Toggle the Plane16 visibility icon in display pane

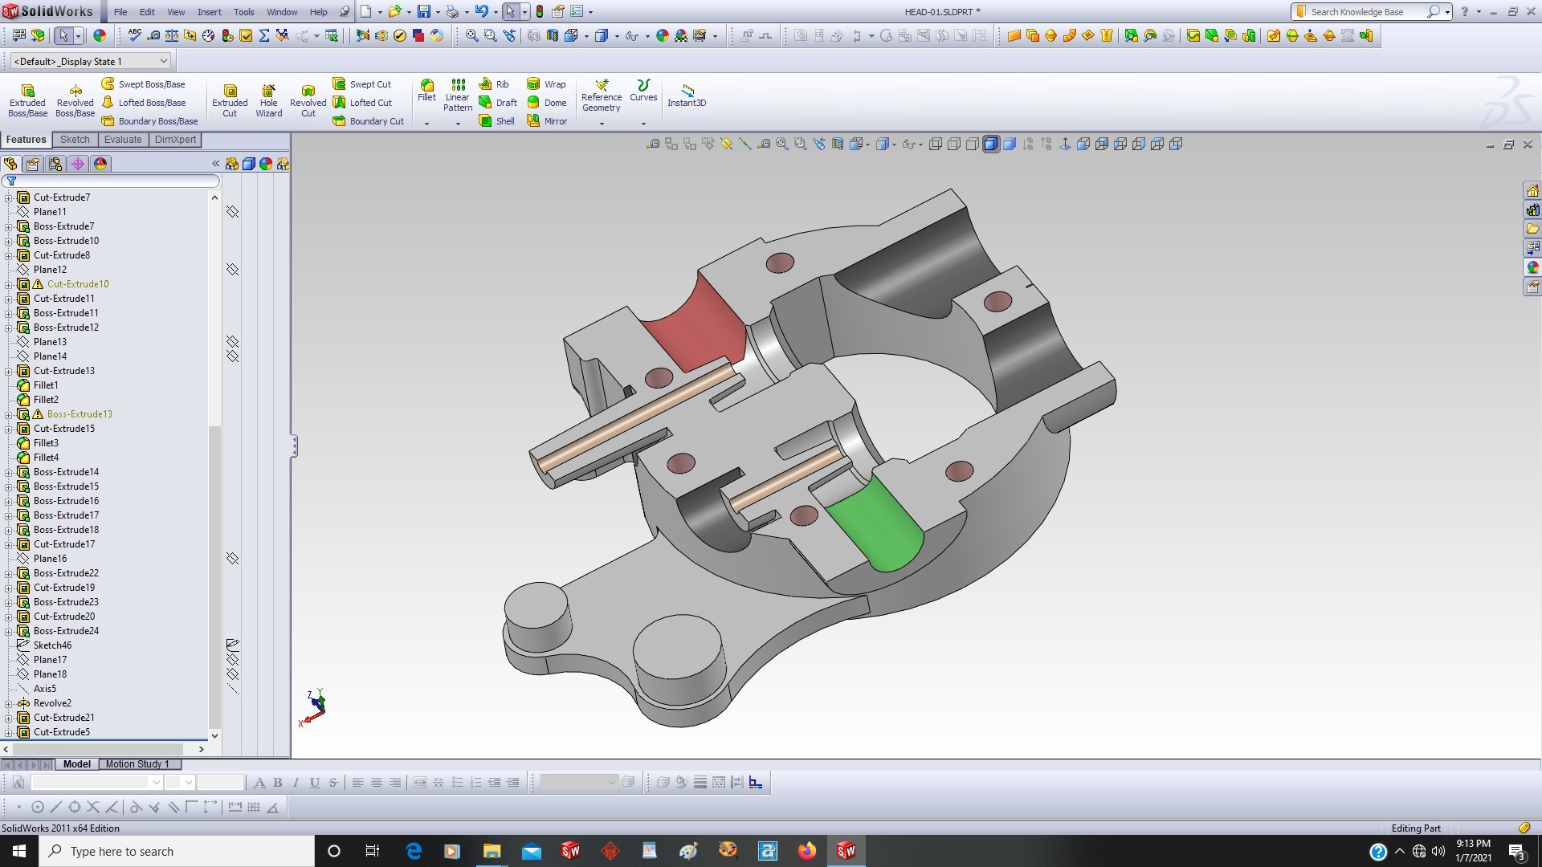(232, 559)
